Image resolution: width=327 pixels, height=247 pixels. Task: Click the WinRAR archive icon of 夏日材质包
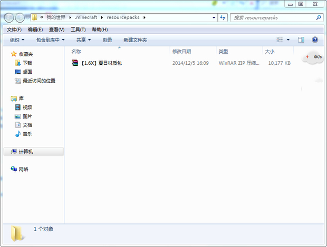(x=75, y=63)
